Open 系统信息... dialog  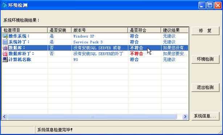coord(205,116)
